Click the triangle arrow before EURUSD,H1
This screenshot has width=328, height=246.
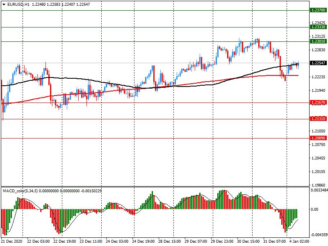[x=4, y=4]
